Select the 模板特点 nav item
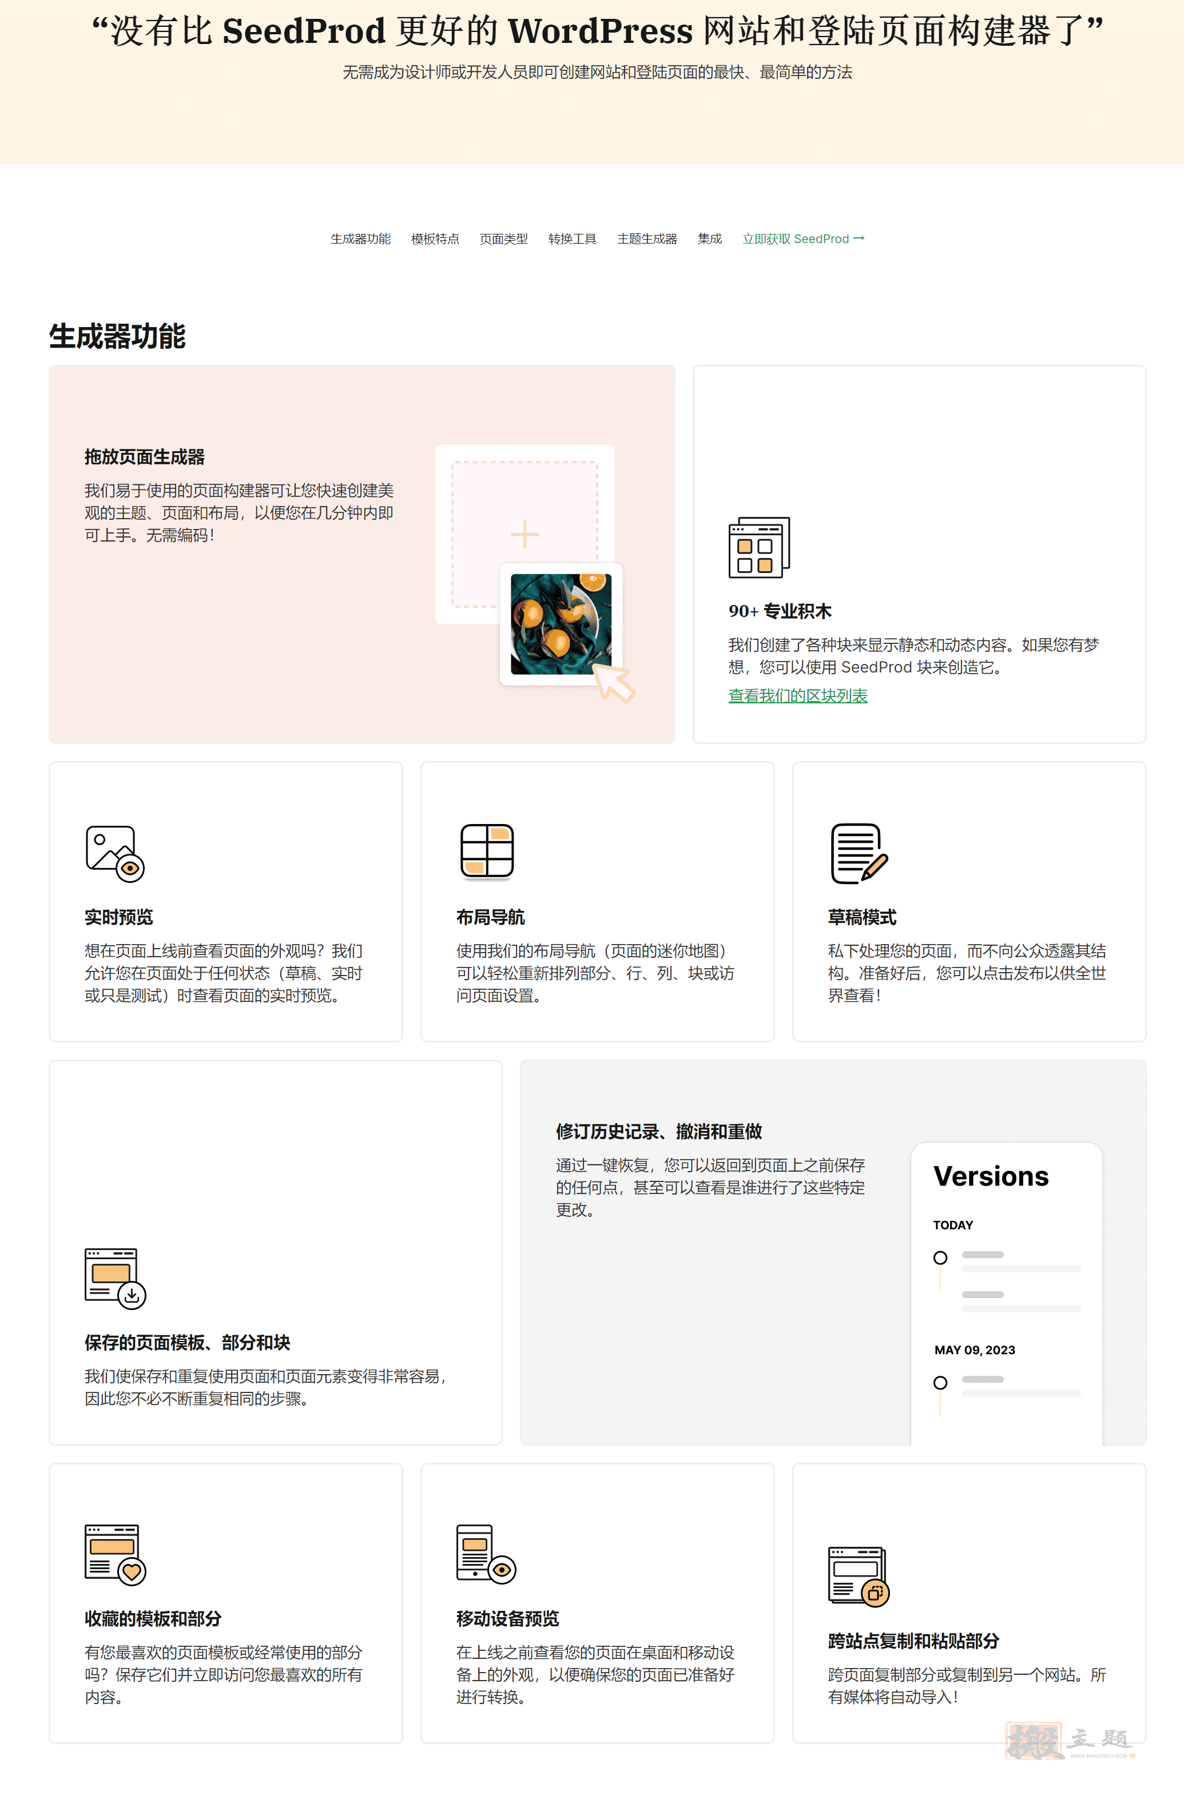The width and height of the screenshot is (1184, 1803). [435, 238]
